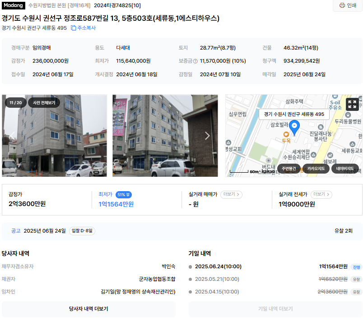Click 두리동물병원 marker on the map

[348, 115]
